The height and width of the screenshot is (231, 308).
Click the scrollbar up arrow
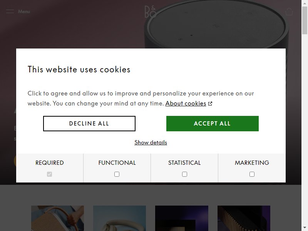click(x=305, y=3)
